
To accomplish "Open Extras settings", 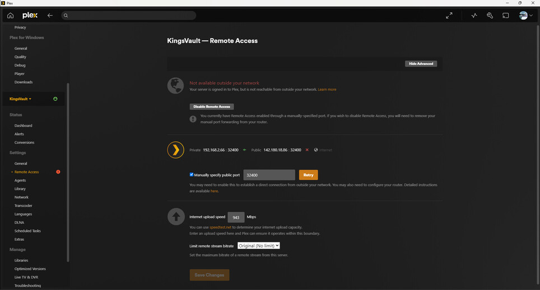I will [19, 239].
